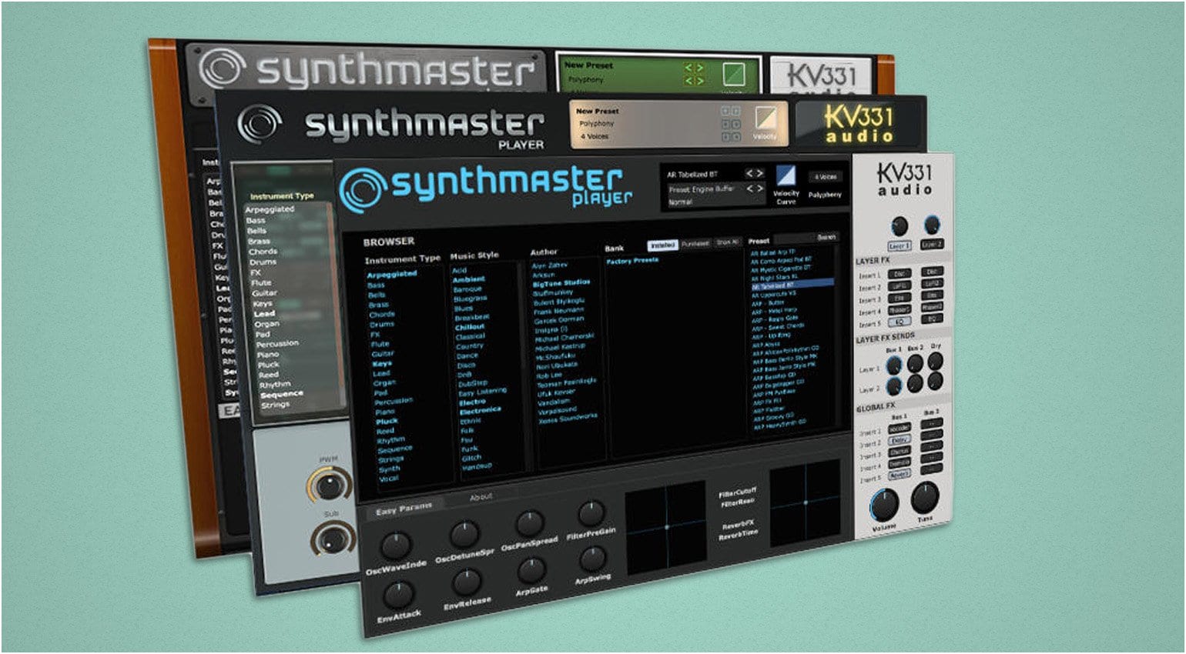Click the Layer 1 Dry send knob
This screenshot has width=1186, height=654.
[x=935, y=360]
